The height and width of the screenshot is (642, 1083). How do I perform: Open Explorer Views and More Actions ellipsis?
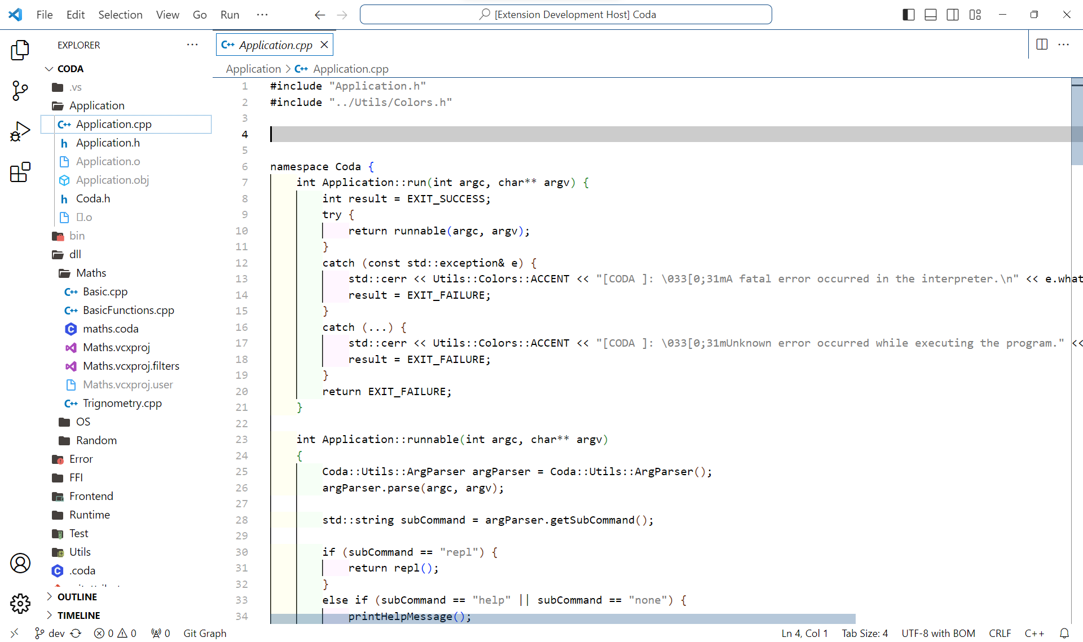point(192,45)
